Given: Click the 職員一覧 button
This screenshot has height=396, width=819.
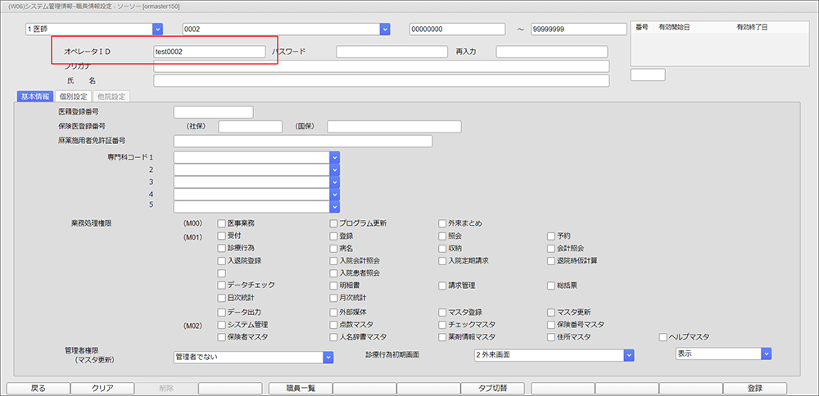Looking at the screenshot, I should coord(299,388).
